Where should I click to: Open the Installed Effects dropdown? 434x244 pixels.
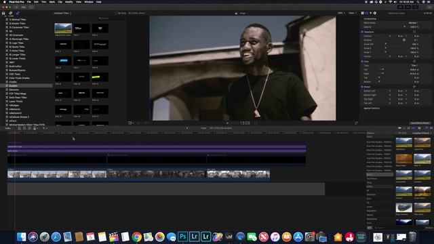click(422, 133)
